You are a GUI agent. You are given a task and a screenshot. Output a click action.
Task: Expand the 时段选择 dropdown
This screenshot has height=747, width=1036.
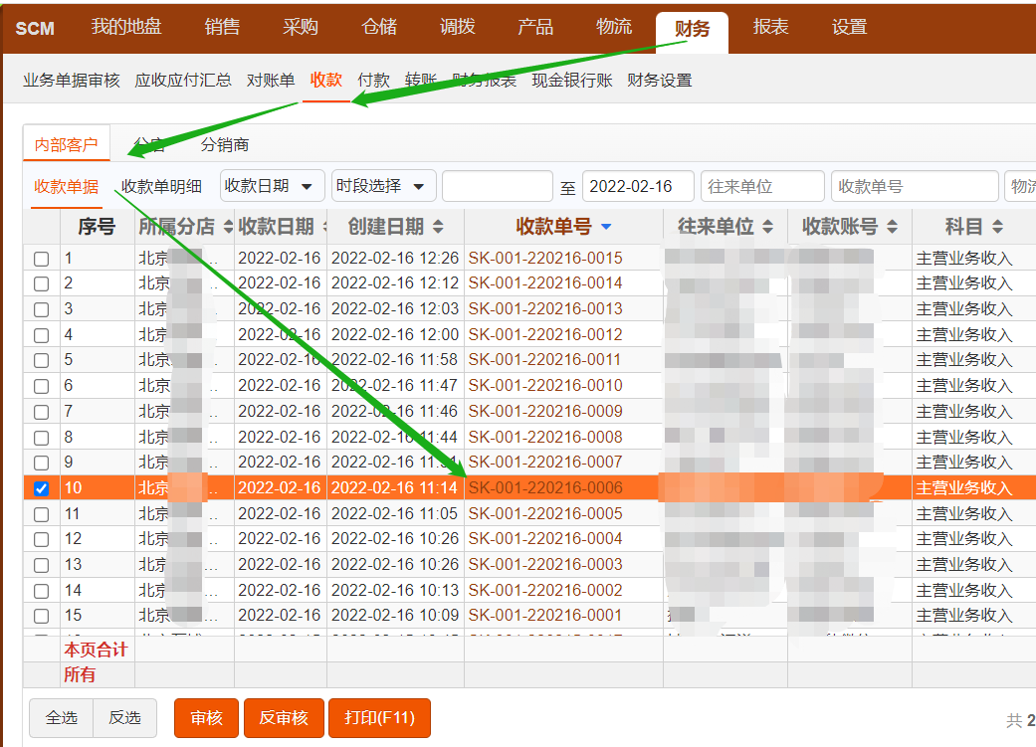(x=384, y=186)
